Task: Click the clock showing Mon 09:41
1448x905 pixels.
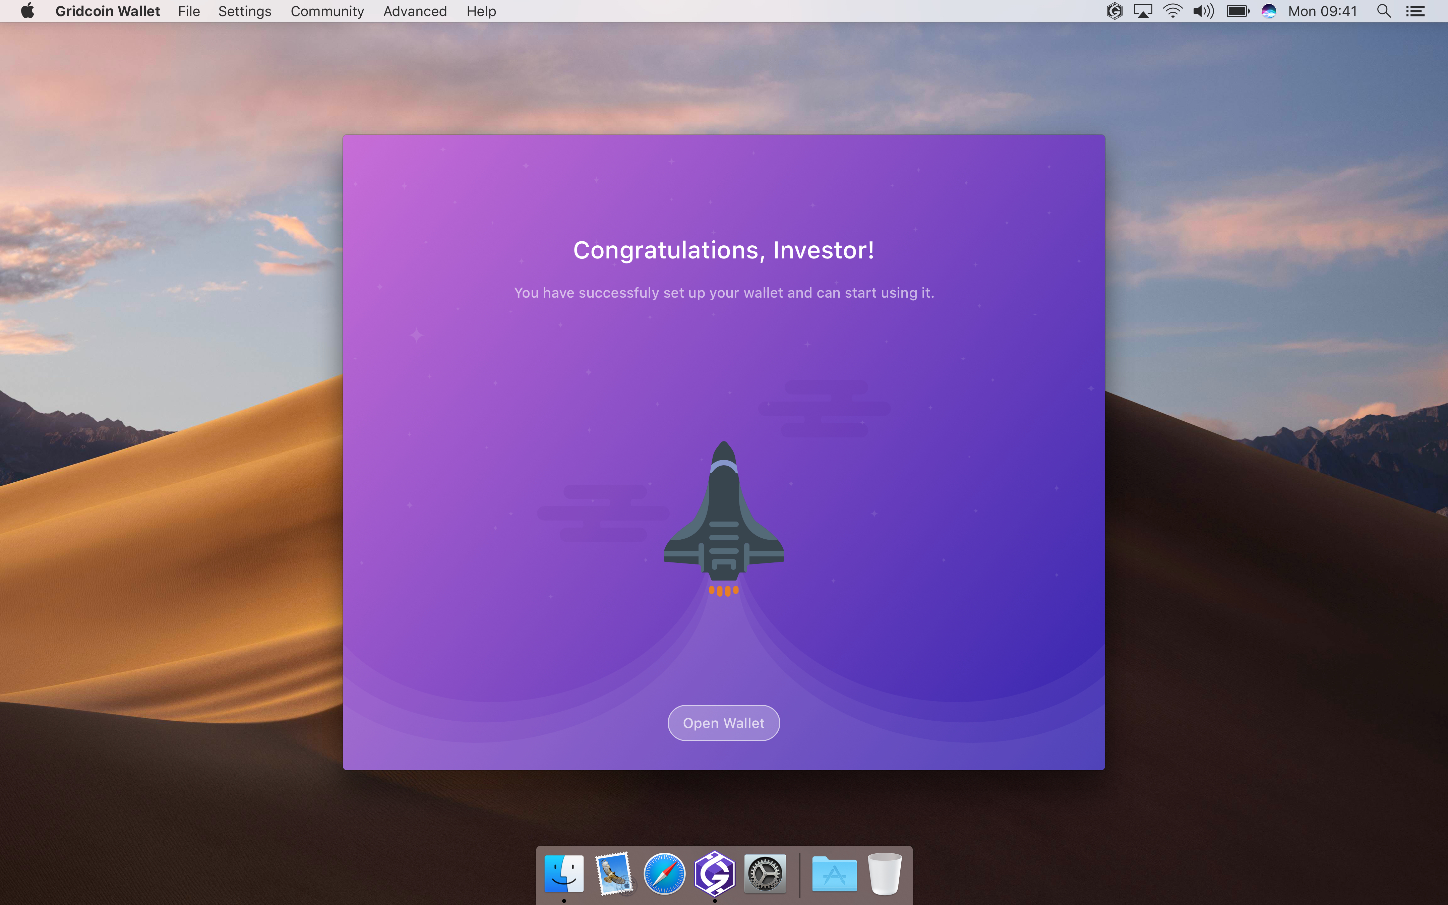Action: (x=1322, y=11)
